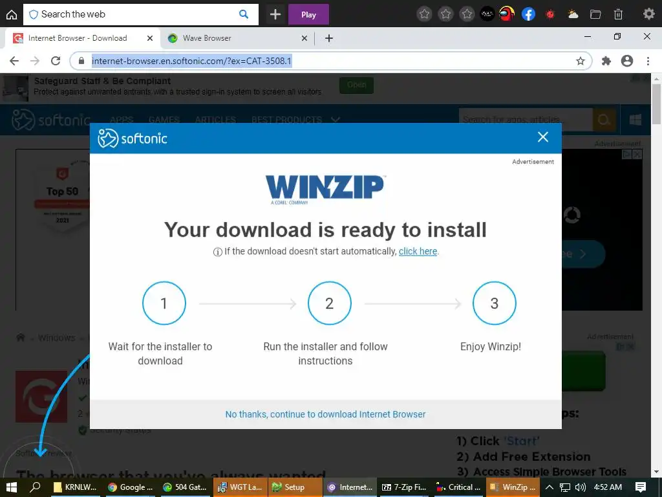Click the scrollbar down arrow
Image resolution: width=662 pixels, height=497 pixels.
[656, 472]
